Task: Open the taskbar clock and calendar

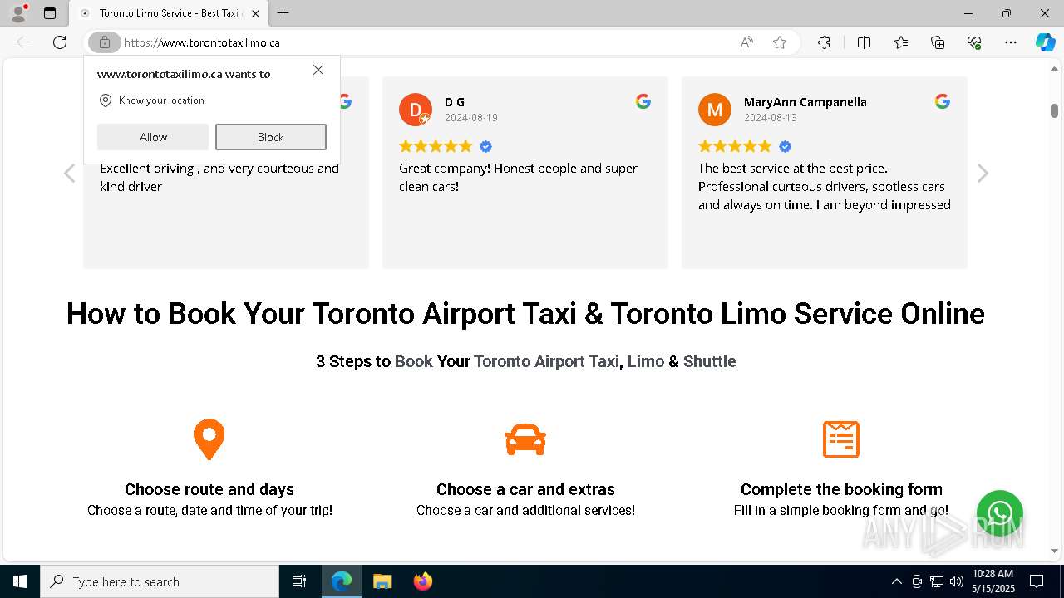Action: point(993,581)
